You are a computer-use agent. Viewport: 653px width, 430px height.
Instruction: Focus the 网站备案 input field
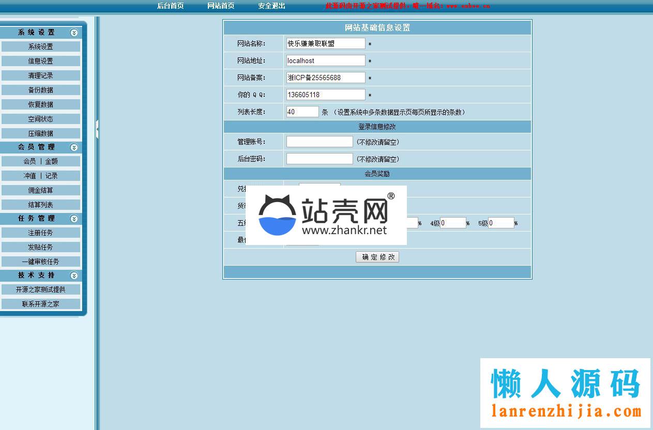(x=325, y=78)
